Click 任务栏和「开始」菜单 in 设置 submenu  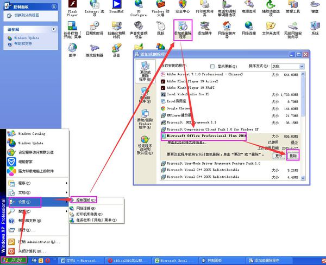click(x=97, y=220)
